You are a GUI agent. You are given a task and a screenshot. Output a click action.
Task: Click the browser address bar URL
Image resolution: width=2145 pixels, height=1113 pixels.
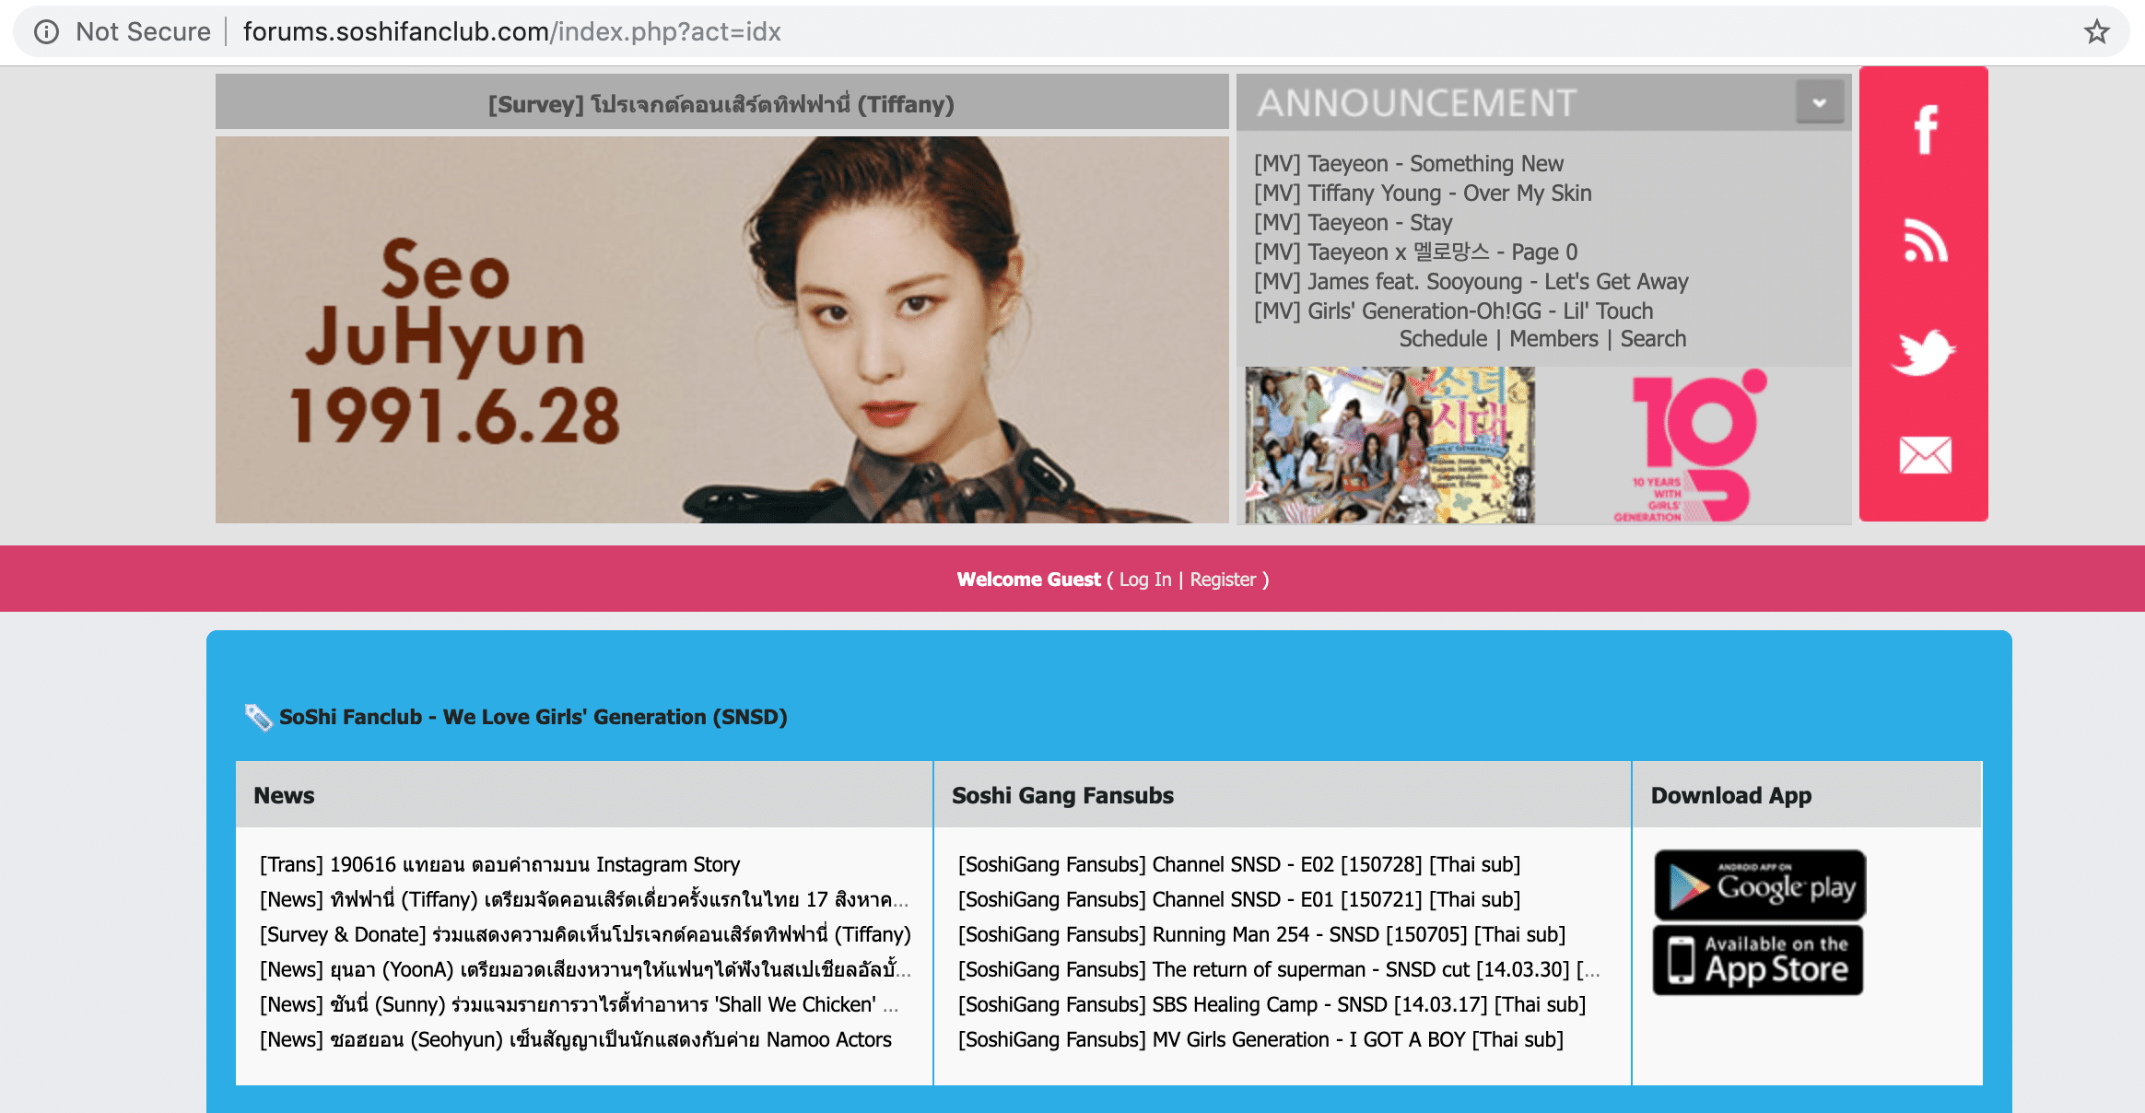(x=511, y=31)
